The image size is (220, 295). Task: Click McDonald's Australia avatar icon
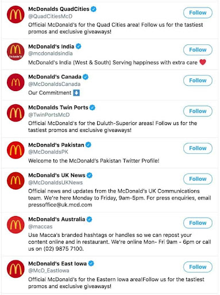(16, 225)
